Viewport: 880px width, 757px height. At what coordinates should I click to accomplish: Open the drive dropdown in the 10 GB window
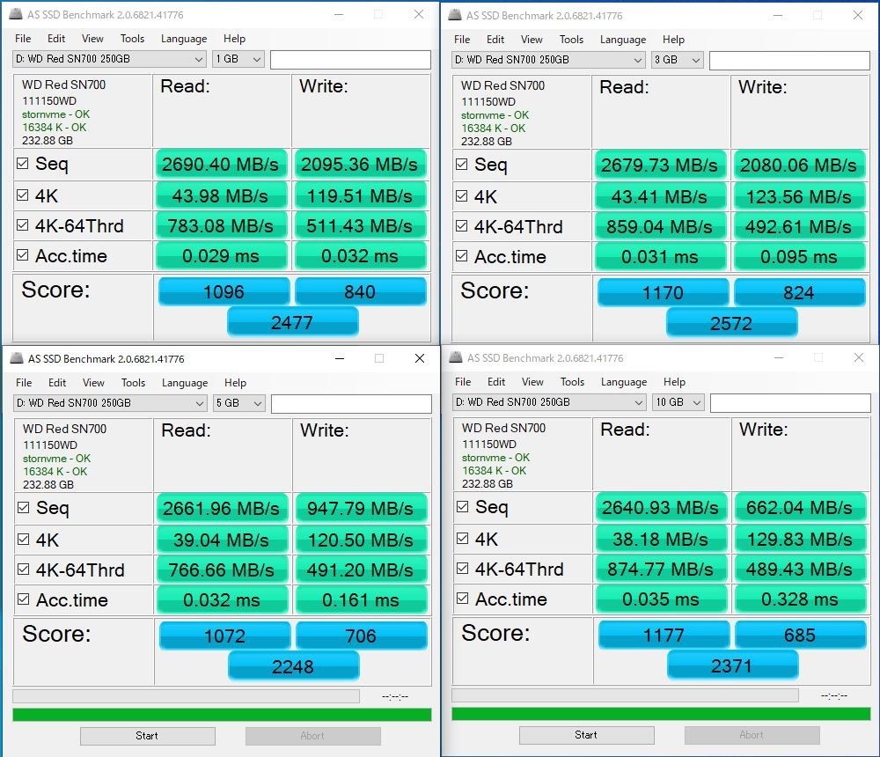click(549, 402)
